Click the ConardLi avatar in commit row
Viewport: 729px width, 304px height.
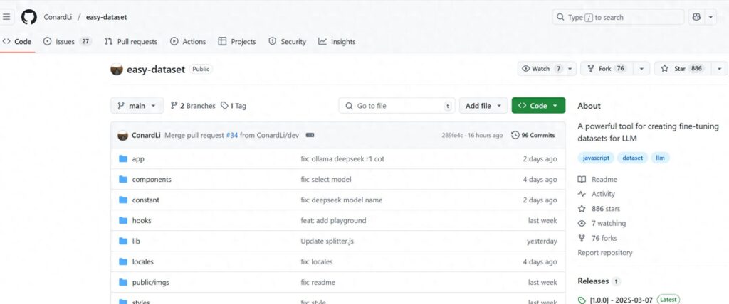pyautogui.click(x=122, y=135)
